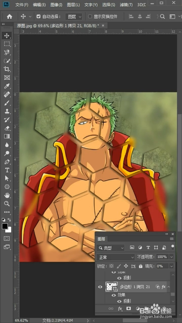182x323 pixels.
Task: Open the Move tool preset dropdown arrow
Action: pos(30,17)
